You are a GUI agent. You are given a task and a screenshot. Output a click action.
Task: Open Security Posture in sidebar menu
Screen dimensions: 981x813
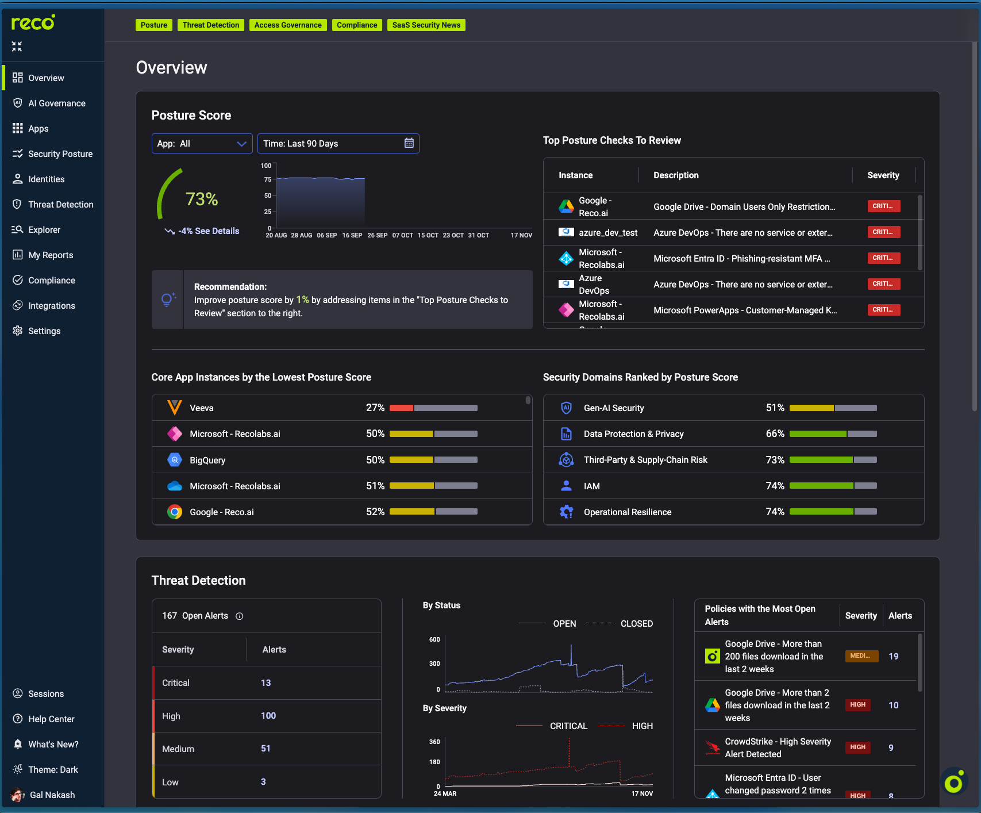pos(53,154)
